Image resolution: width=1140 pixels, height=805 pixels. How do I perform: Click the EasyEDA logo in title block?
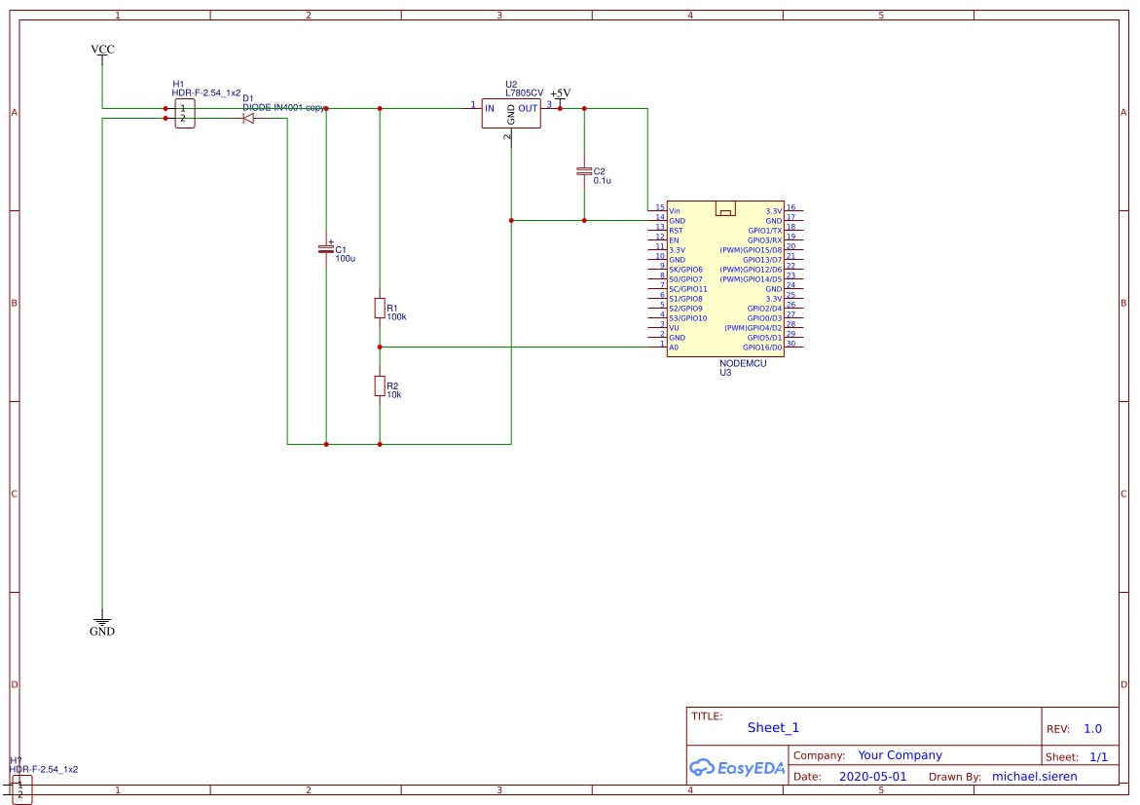point(737,768)
